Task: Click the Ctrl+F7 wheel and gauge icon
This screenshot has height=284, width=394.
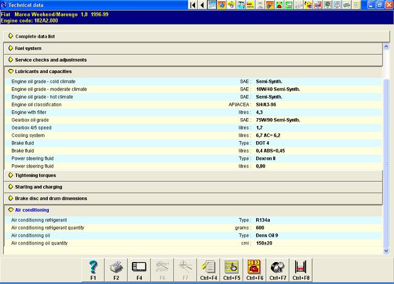Action: tap(278, 270)
